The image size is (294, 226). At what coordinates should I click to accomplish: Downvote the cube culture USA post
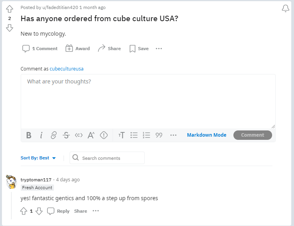[9, 28]
